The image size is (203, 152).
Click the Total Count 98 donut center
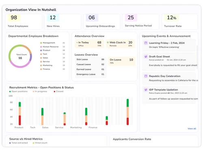pyautogui.click(x=20, y=56)
